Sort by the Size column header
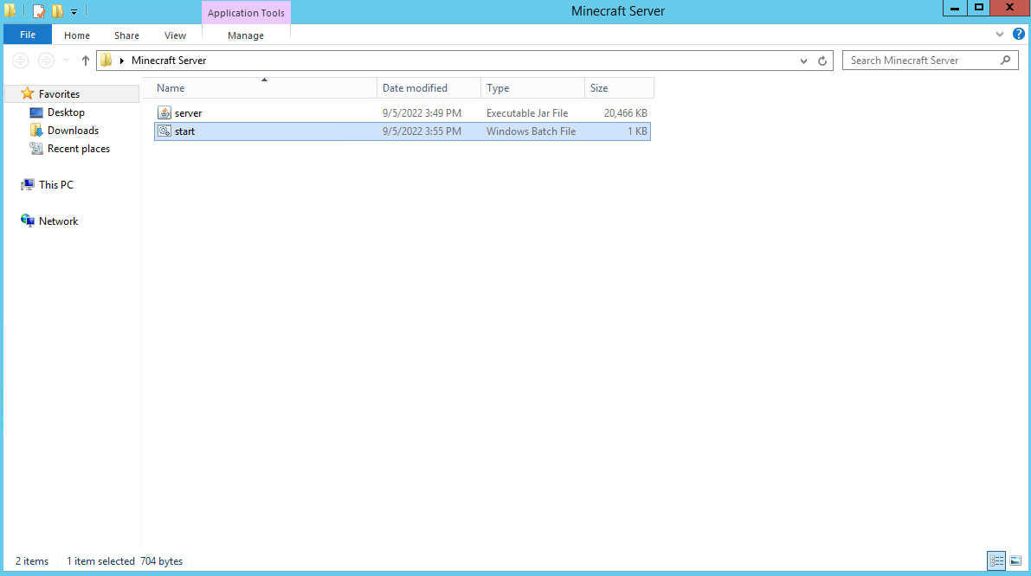This screenshot has width=1031, height=576. [620, 88]
